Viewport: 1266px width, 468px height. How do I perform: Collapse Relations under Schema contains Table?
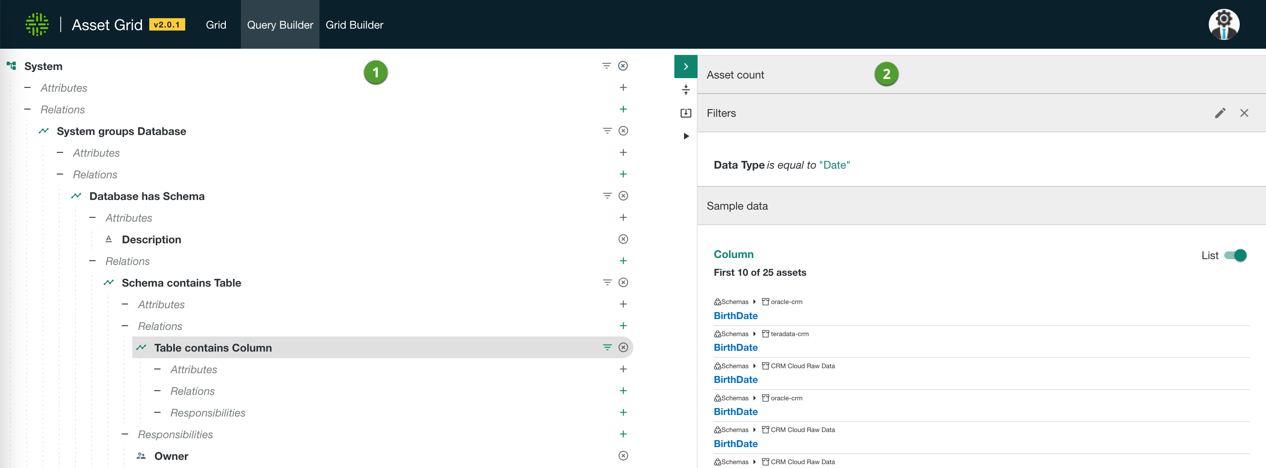tap(125, 325)
